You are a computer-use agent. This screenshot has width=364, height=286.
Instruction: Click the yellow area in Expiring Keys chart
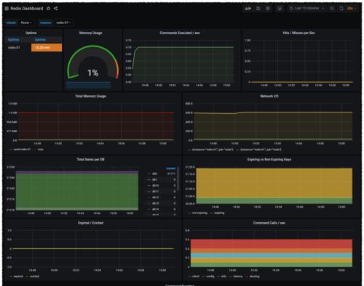point(274,183)
